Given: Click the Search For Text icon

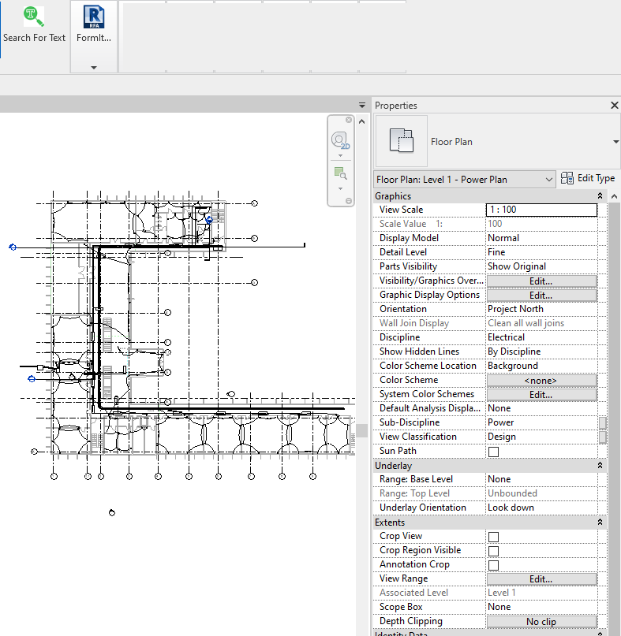Looking at the screenshot, I should (x=34, y=17).
